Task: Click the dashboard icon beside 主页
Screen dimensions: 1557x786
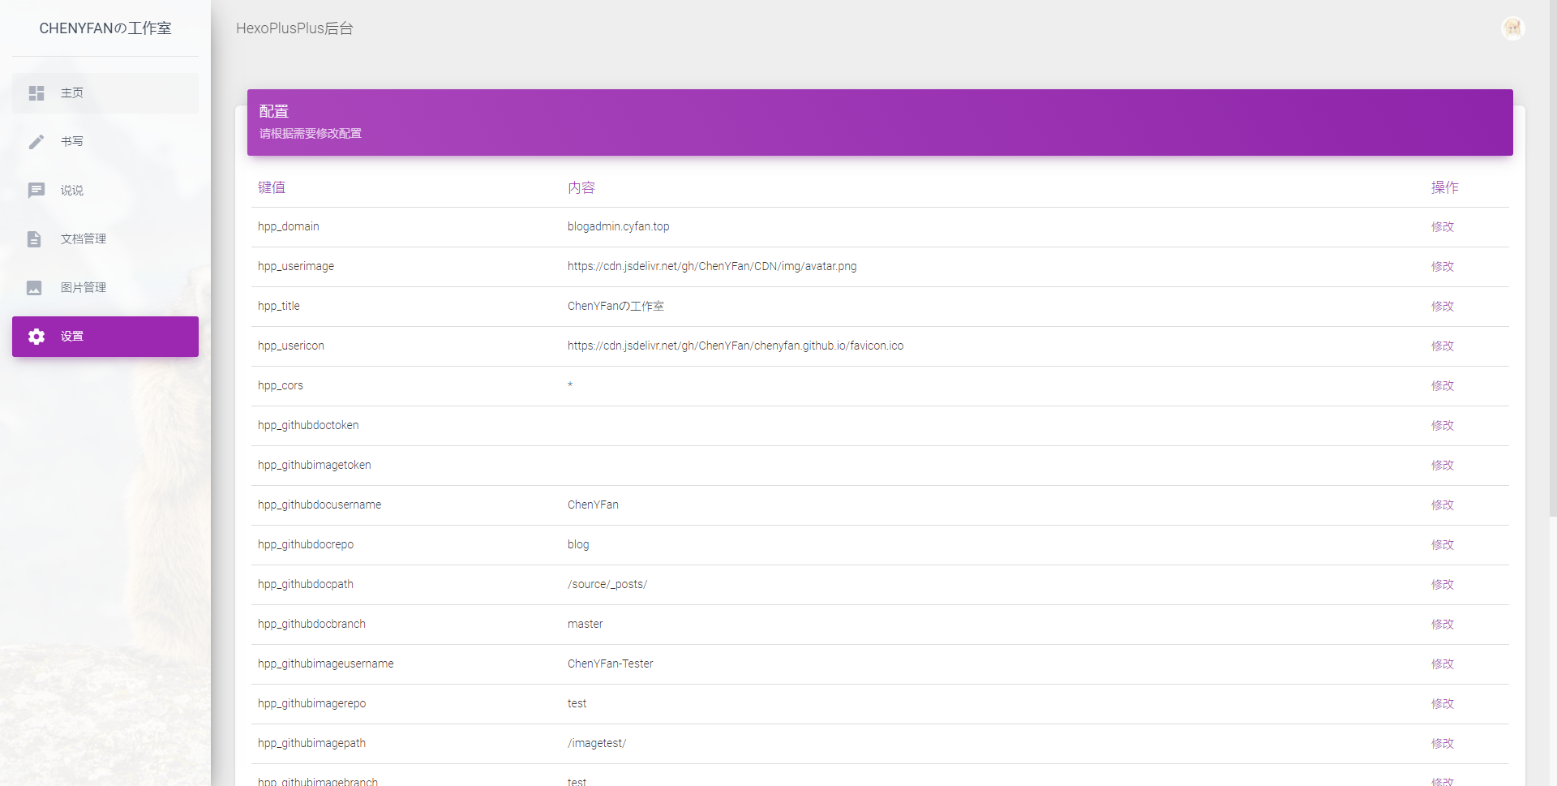Action: [x=36, y=93]
